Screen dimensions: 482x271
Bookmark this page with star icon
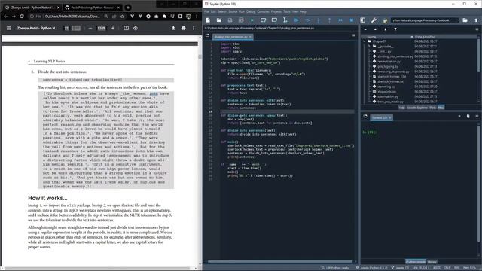pos(122,17)
